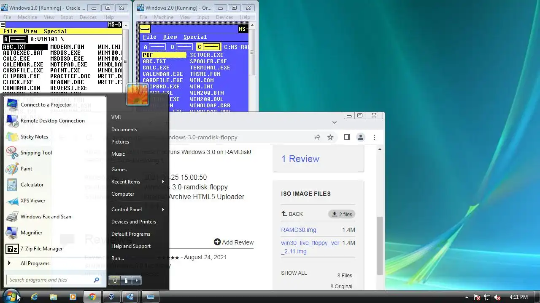Viewport: 540px width, 303px height.
Task: Go BACK in ISO image files
Action: [x=292, y=214]
